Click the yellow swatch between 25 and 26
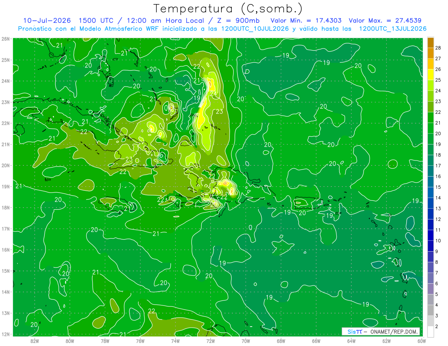 pyautogui.click(x=430, y=75)
